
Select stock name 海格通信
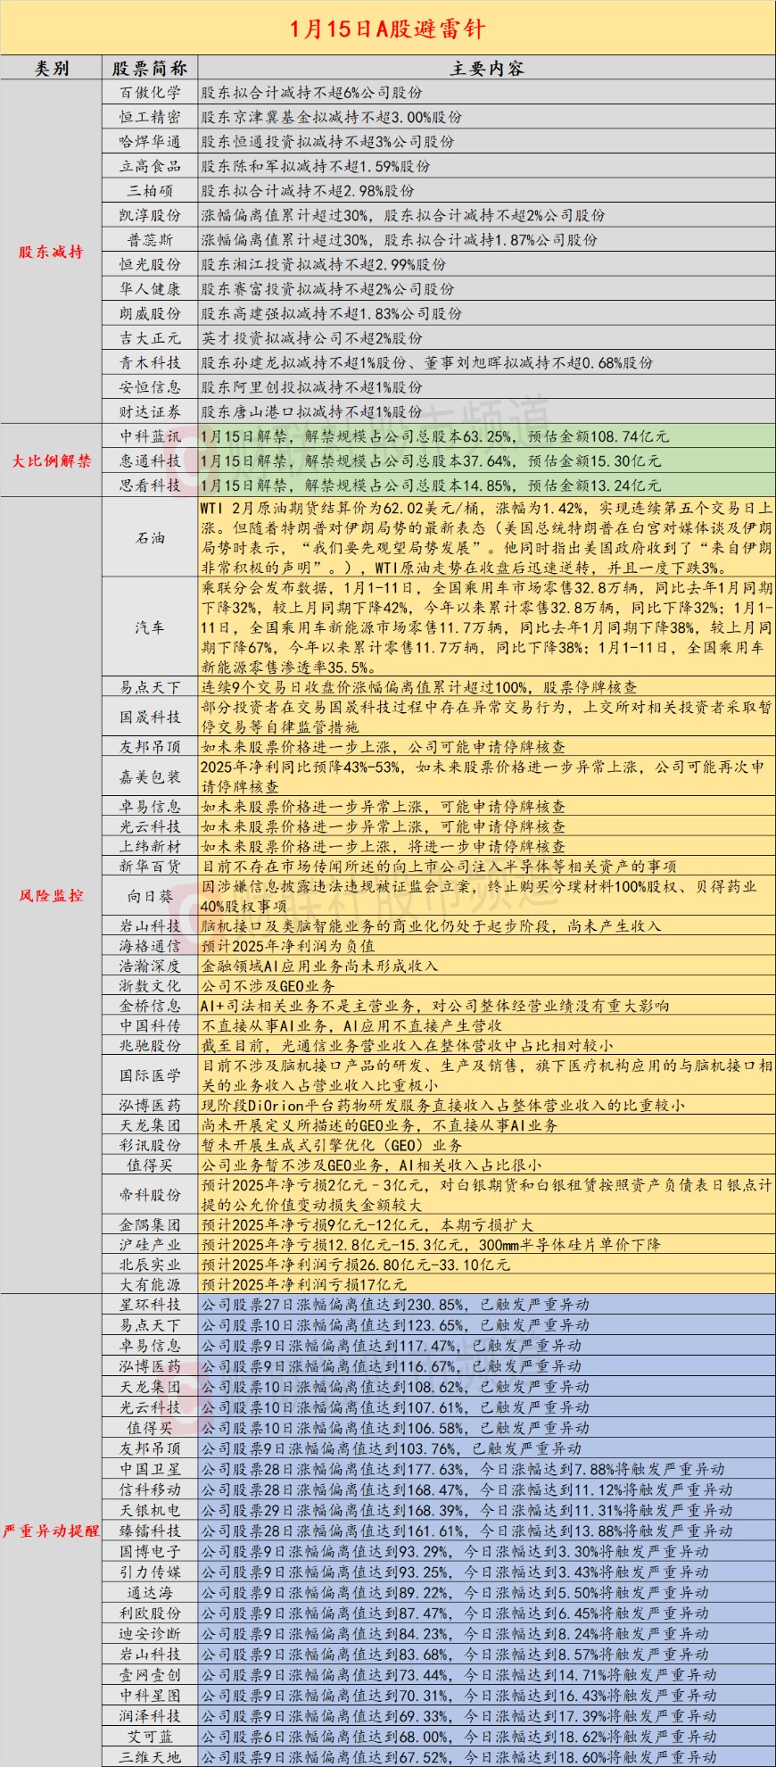[150, 946]
